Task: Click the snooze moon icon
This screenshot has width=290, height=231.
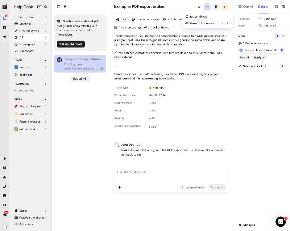Action: pos(216,7)
